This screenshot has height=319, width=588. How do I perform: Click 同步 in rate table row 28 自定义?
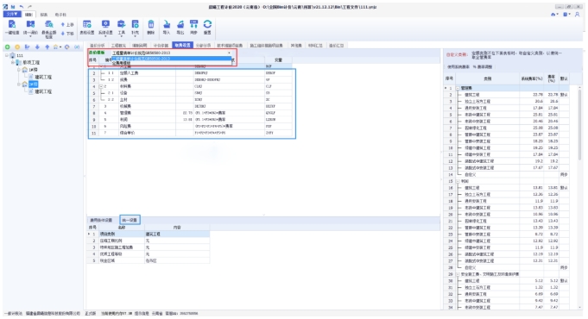(564, 268)
